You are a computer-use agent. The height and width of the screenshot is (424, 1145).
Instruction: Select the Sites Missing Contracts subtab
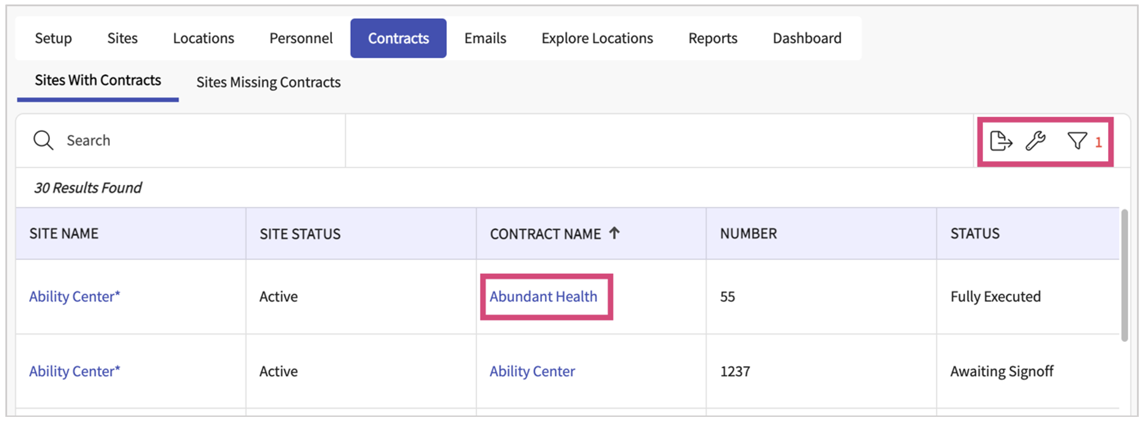coord(268,82)
